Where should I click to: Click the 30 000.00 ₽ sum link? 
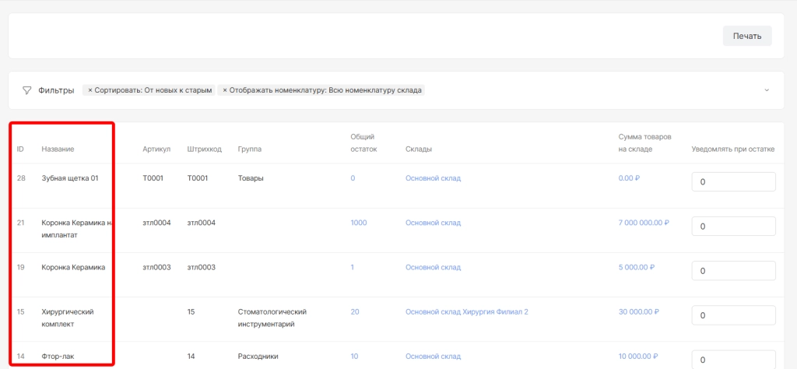(638, 312)
